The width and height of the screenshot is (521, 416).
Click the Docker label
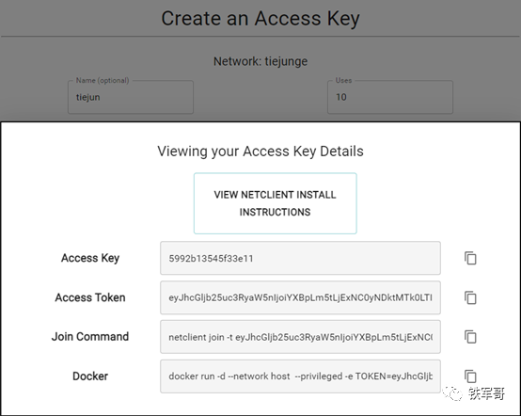(90, 376)
